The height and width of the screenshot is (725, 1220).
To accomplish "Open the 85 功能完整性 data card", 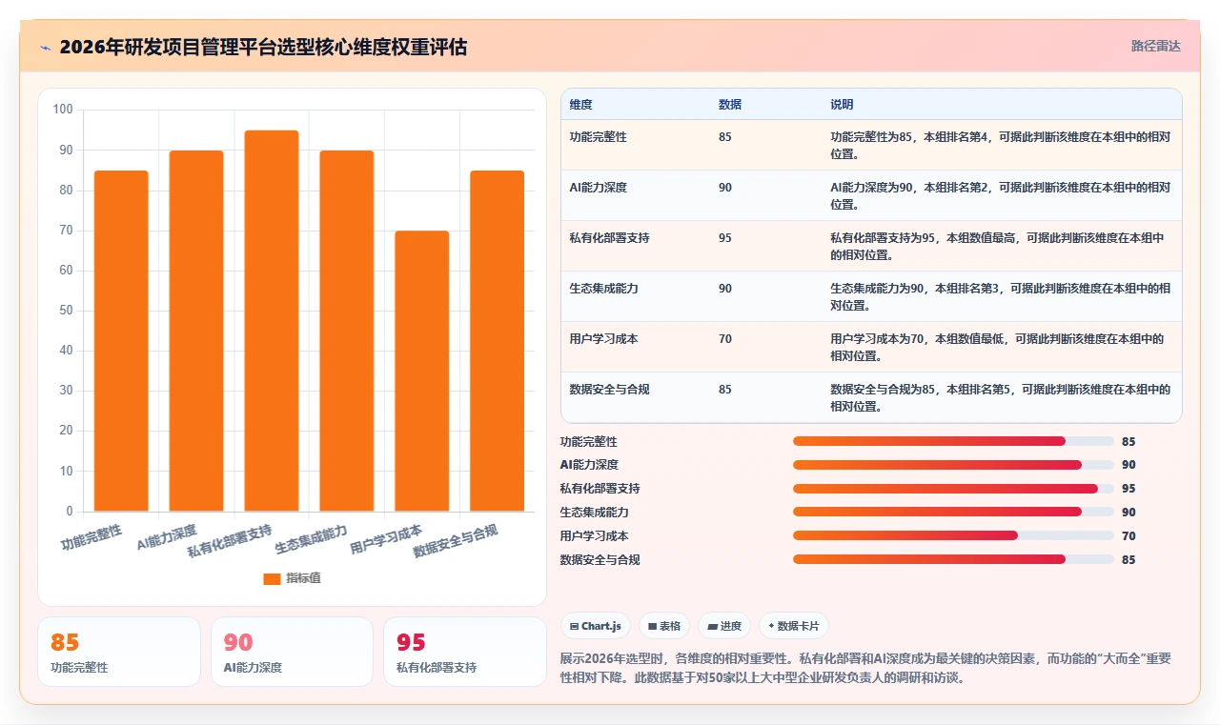I will [119, 652].
